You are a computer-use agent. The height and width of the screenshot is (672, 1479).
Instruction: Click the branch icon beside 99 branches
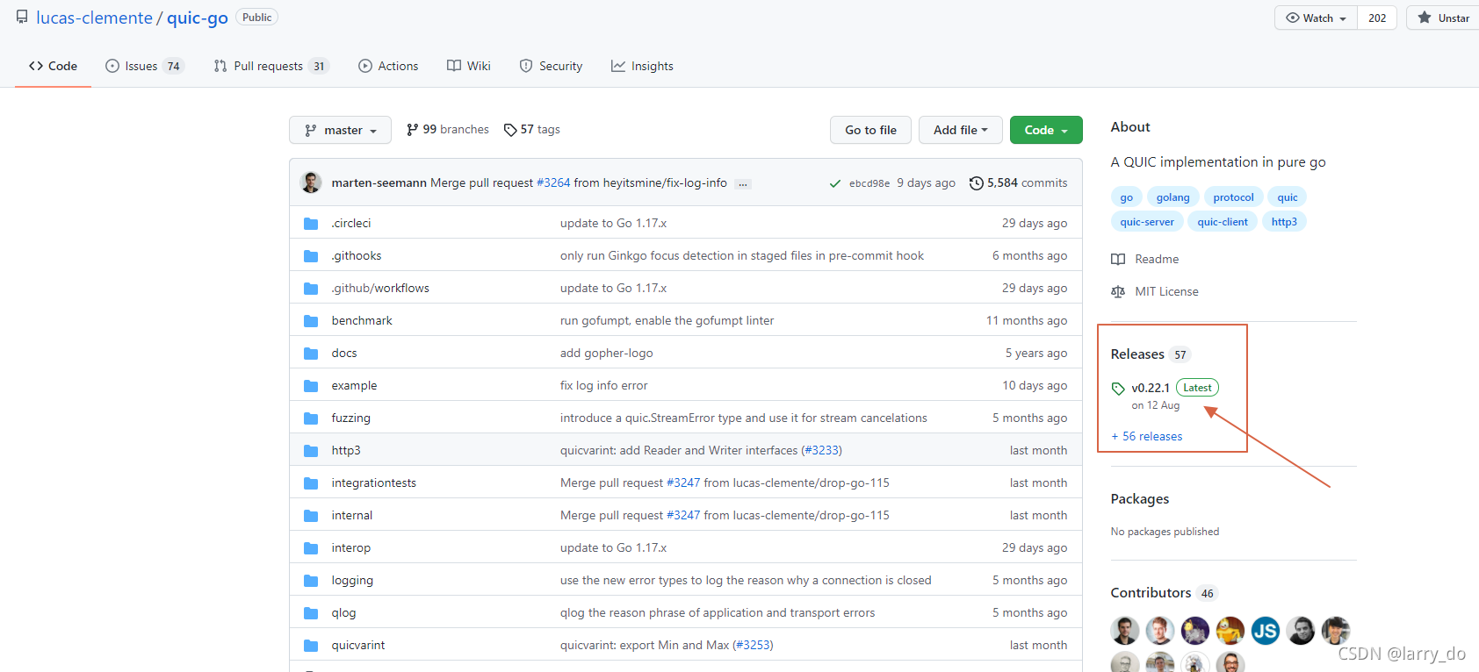click(412, 130)
